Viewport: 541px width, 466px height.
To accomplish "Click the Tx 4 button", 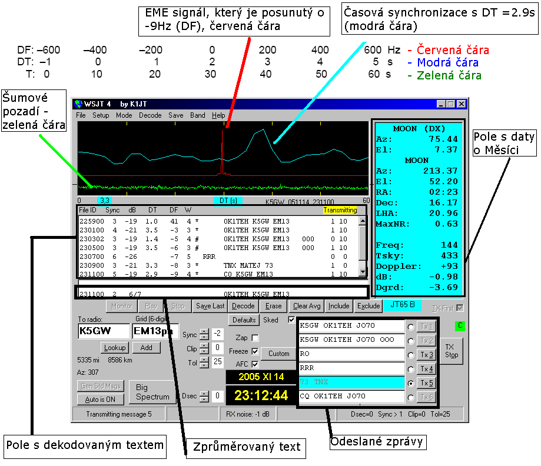I will 426,369.
